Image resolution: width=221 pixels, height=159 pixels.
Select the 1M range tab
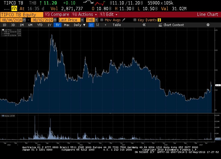pyautogui.click(x=22, y=25)
